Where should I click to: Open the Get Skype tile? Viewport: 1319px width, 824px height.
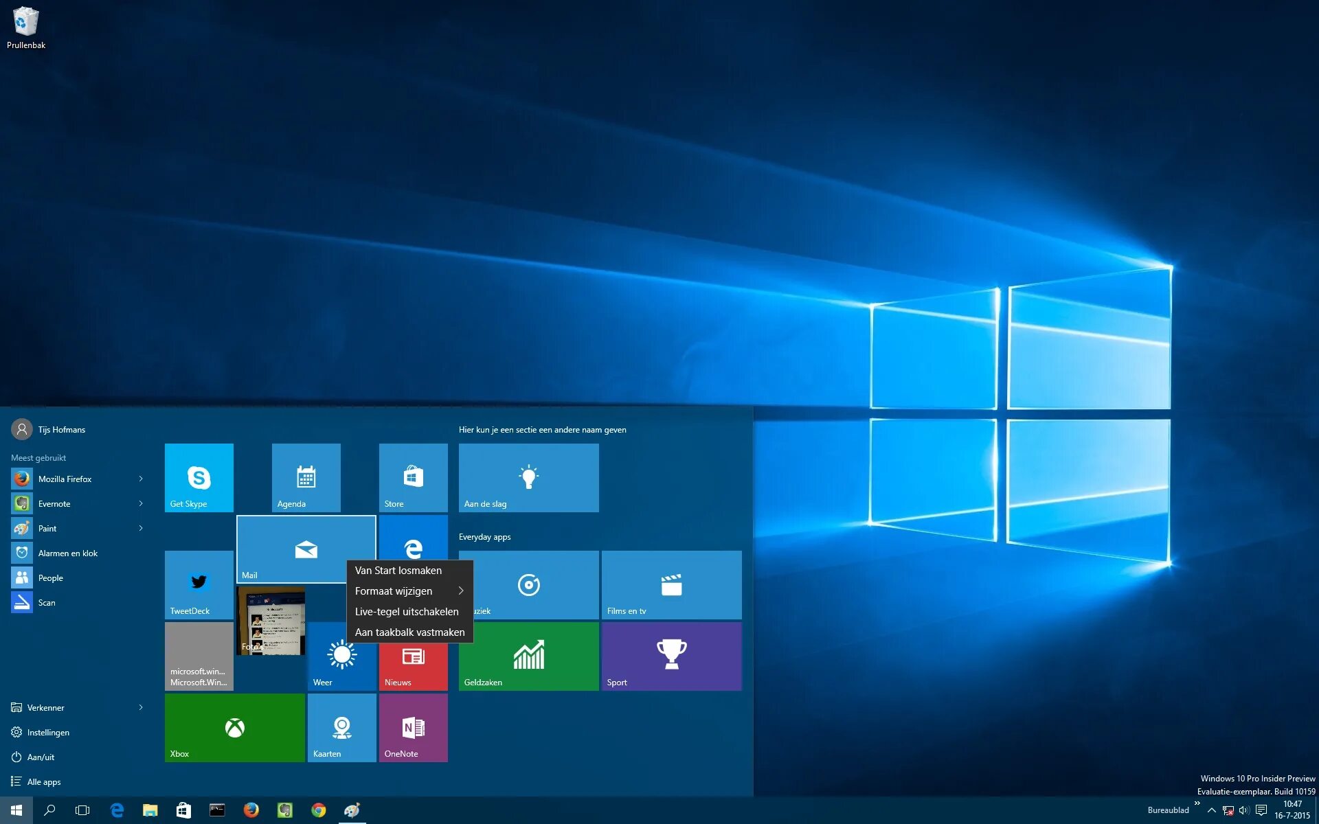pyautogui.click(x=199, y=477)
